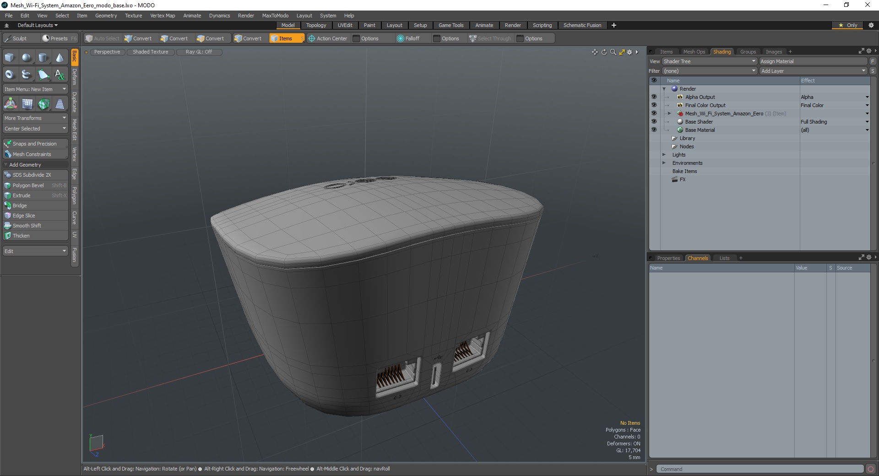Toggle the Select Through Options checkbox
Screen dimensions: 879x476
(520, 38)
